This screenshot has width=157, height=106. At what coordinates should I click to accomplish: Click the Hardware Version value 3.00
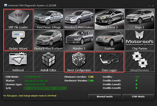91,81
